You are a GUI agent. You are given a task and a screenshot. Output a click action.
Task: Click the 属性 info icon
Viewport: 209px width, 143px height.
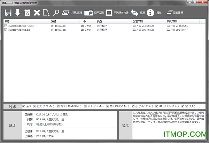(150, 13)
